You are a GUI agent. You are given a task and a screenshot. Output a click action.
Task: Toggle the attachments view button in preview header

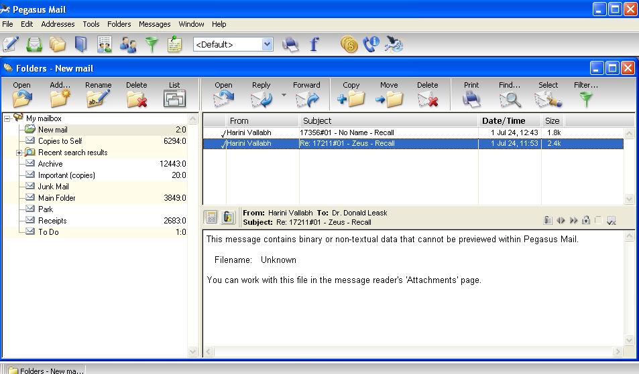coord(229,217)
